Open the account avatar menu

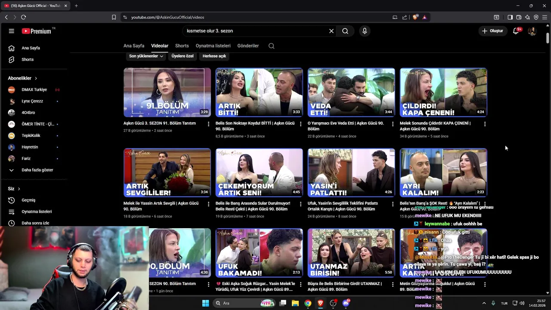pos(532,31)
